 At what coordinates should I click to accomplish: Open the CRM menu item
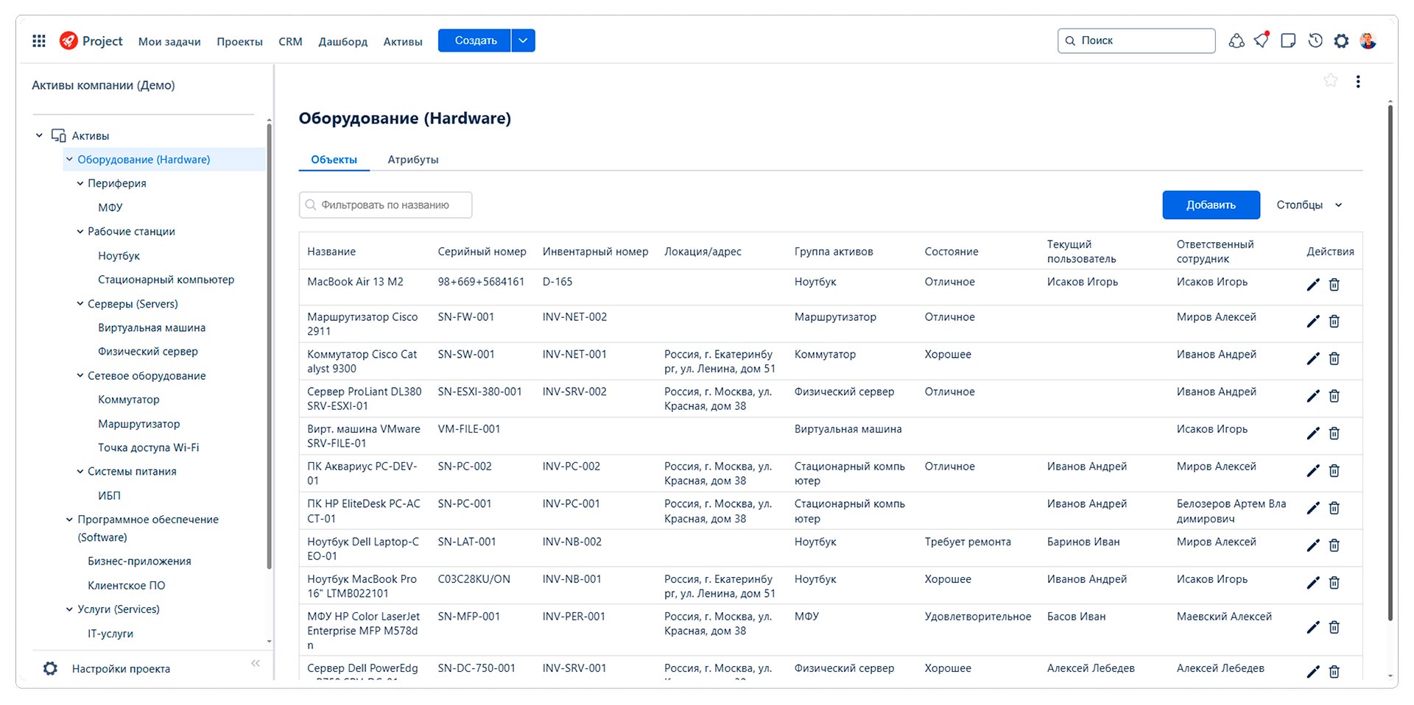[289, 42]
